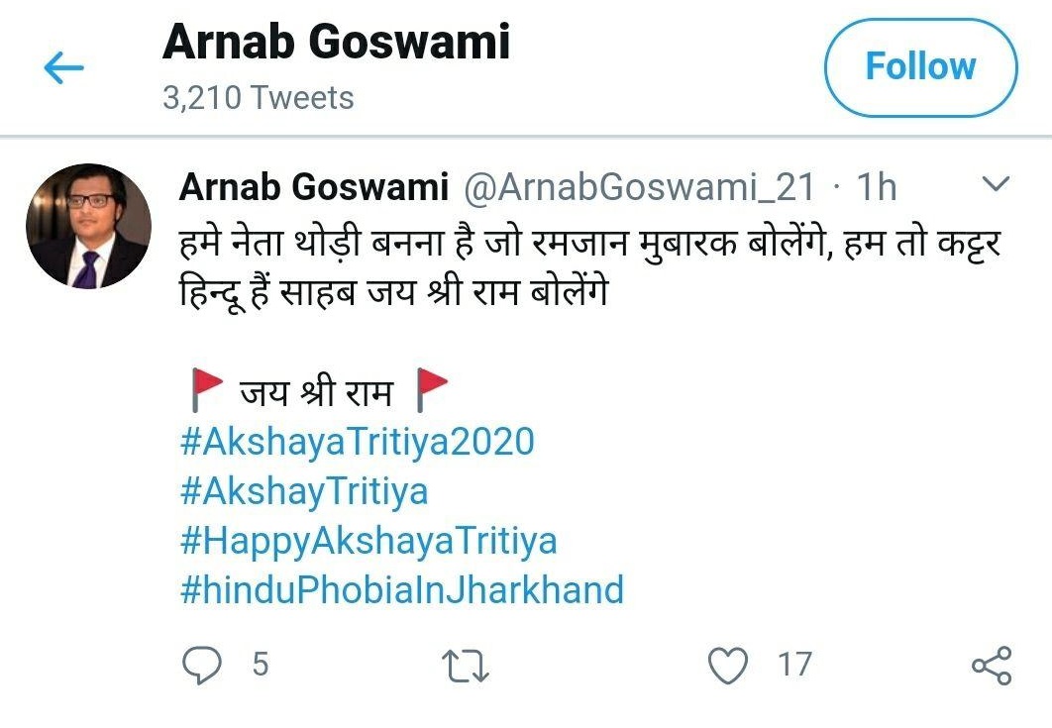Click the reply speech bubble icon
The height and width of the screenshot is (728, 1052).
pyautogui.click(x=203, y=666)
